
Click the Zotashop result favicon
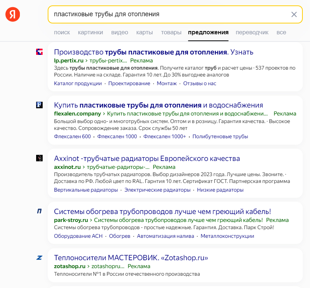coord(39,257)
